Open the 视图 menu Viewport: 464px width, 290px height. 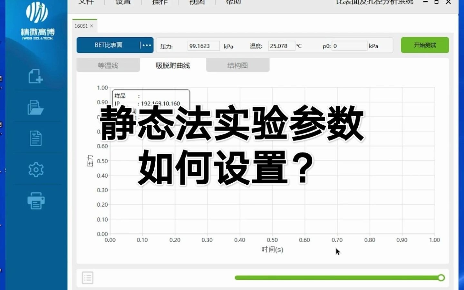pyautogui.click(x=197, y=2)
